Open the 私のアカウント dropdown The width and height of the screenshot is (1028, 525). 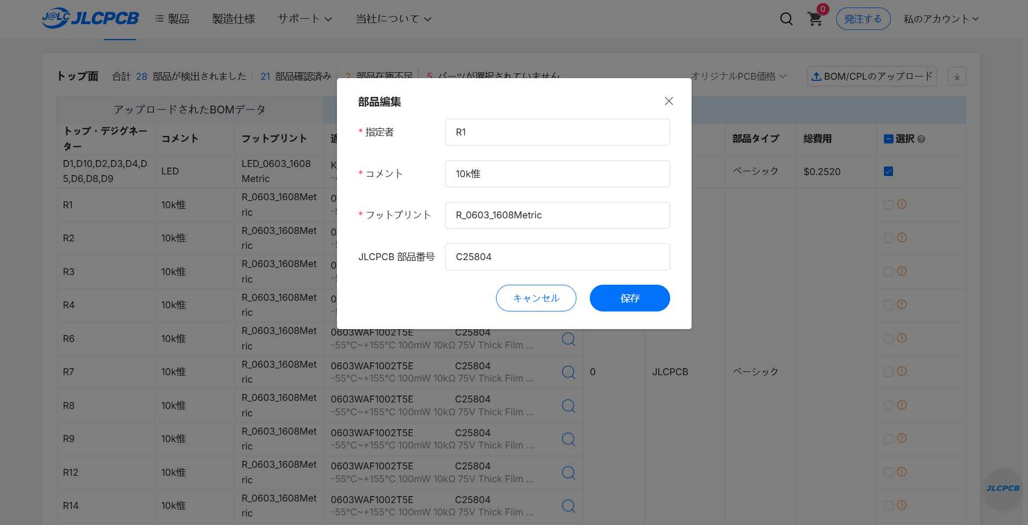(941, 19)
